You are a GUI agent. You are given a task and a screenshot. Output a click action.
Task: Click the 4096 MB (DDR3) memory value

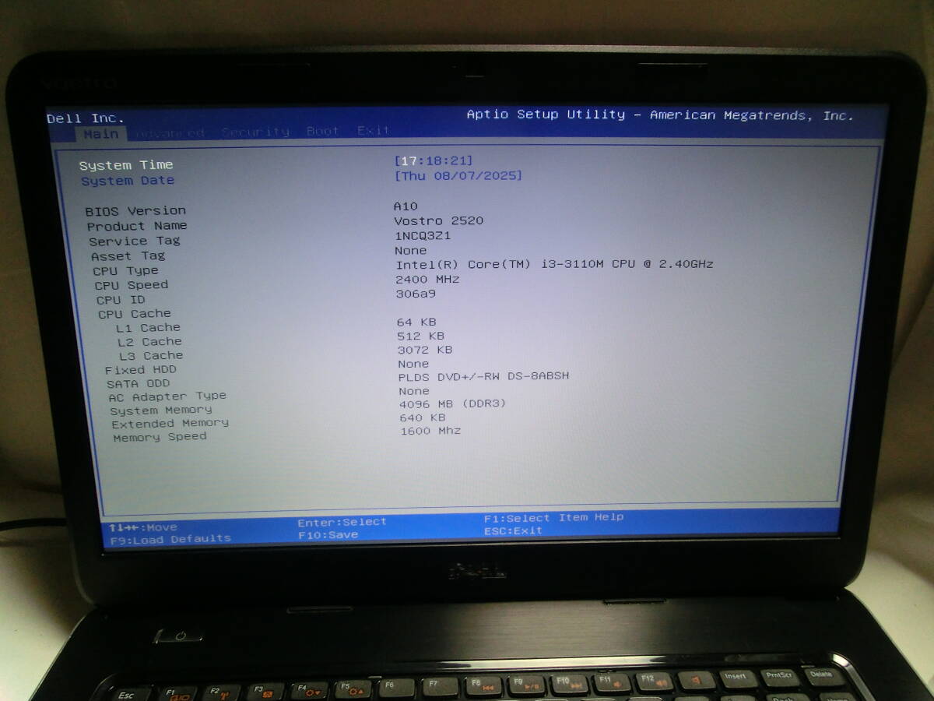452,403
